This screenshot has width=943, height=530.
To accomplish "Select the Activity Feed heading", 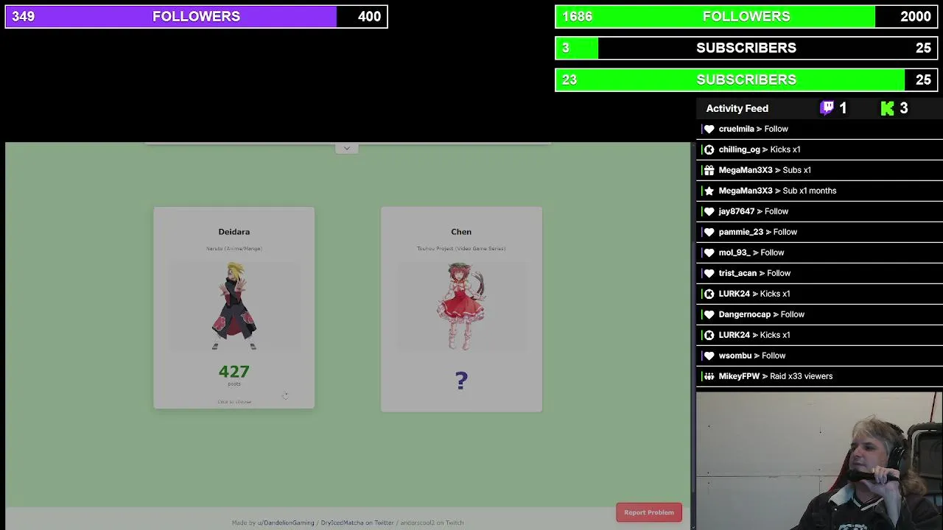I will click(737, 108).
